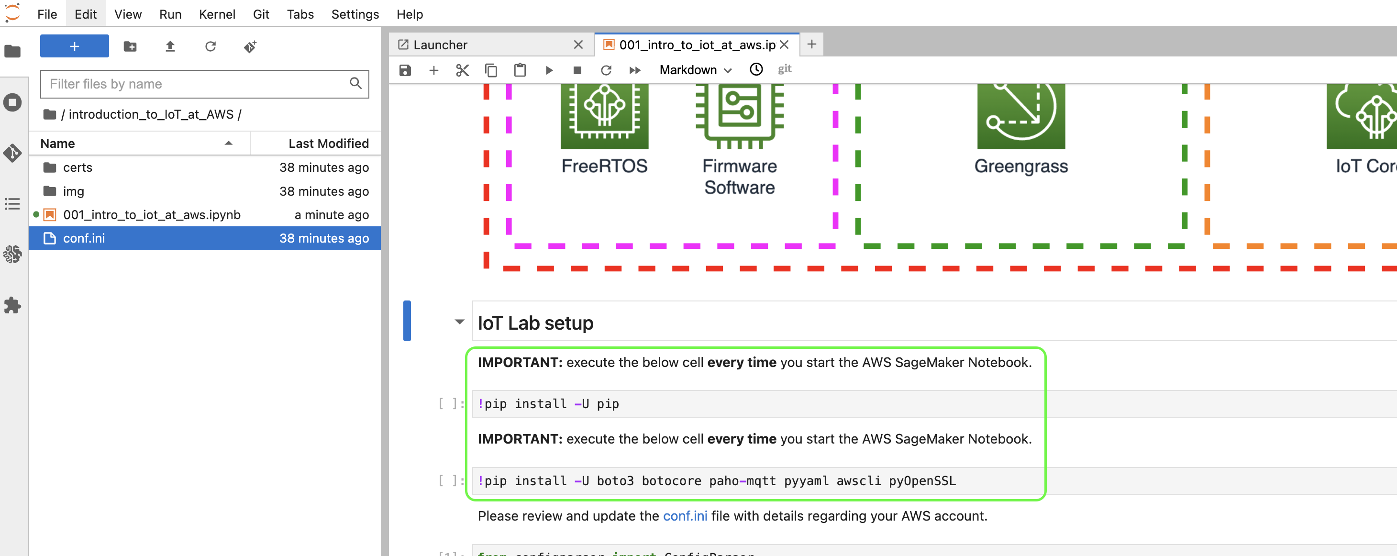Click the Firmware Software icon in diagram
Image resolution: width=1397 pixels, height=556 pixels.
(x=740, y=116)
